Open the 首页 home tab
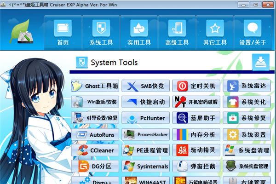276x184 pixels. pos(63,32)
